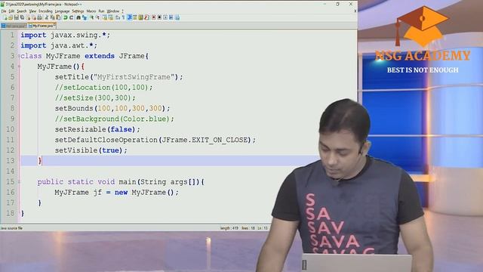
Task: Collapse the MyJFrame() constructor fold on line 4
Action: click(x=19, y=66)
